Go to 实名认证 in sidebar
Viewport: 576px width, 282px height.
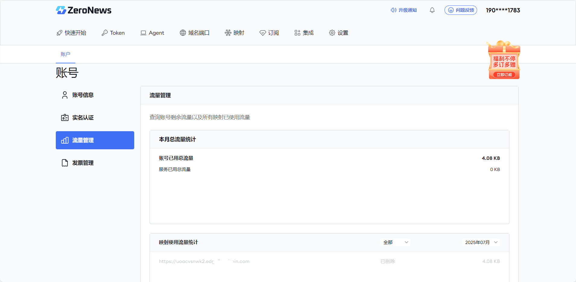tap(95, 118)
